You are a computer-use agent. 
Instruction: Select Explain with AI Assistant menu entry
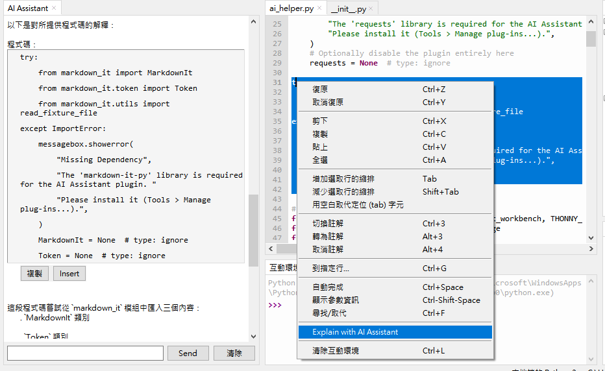[355, 332]
